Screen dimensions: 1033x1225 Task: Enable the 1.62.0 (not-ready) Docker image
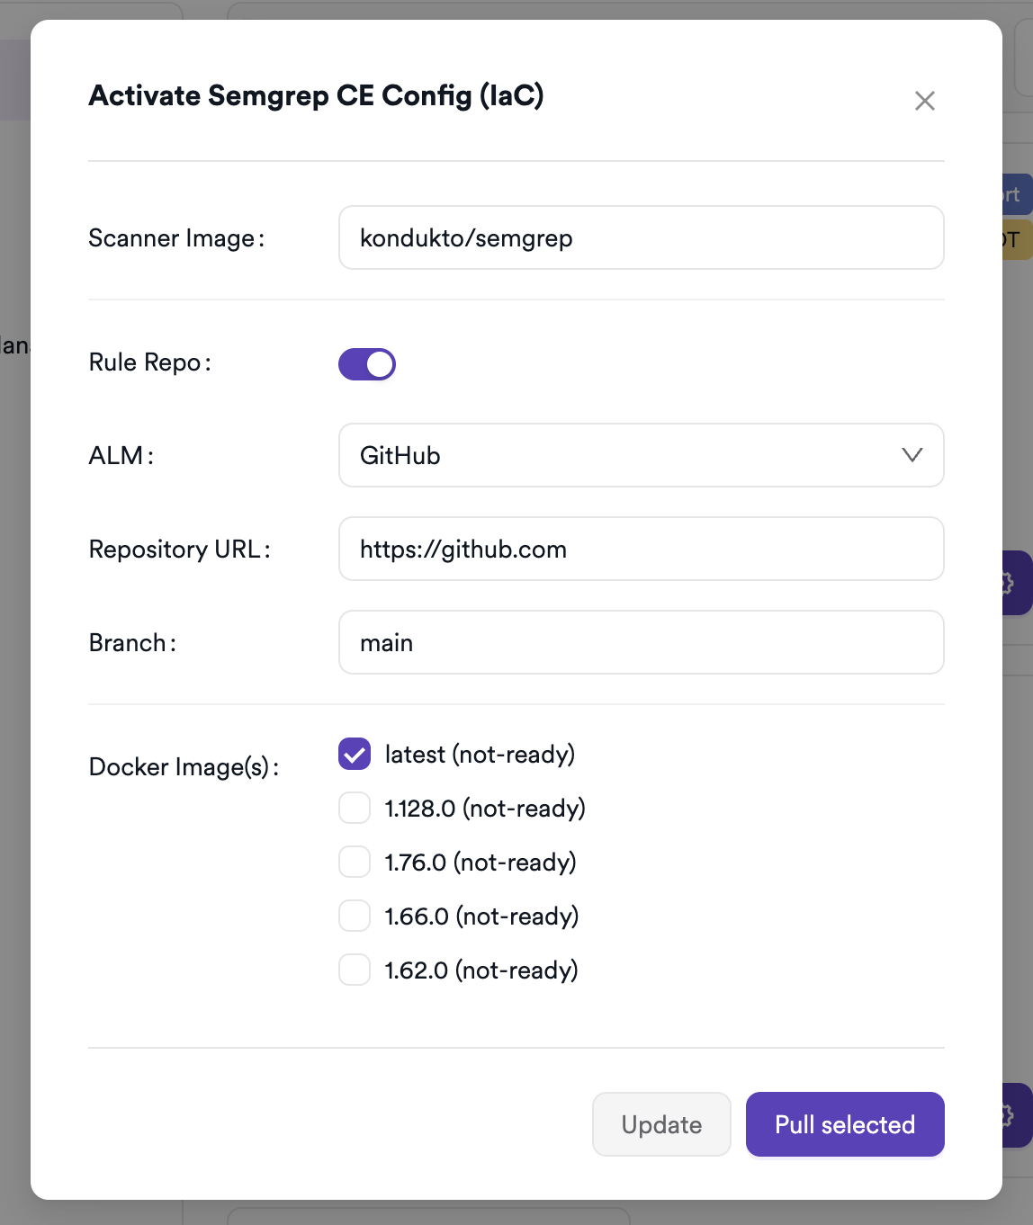[355, 970]
